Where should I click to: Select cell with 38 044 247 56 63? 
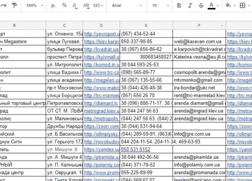tap(146, 111)
